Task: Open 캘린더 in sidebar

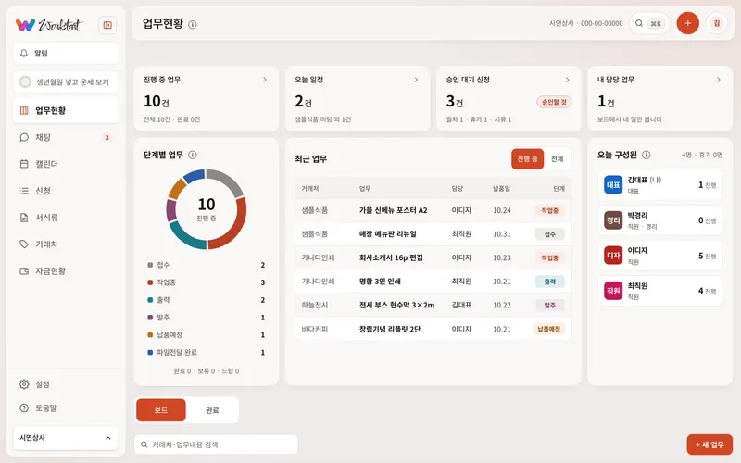Action: click(x=66, y=164)
